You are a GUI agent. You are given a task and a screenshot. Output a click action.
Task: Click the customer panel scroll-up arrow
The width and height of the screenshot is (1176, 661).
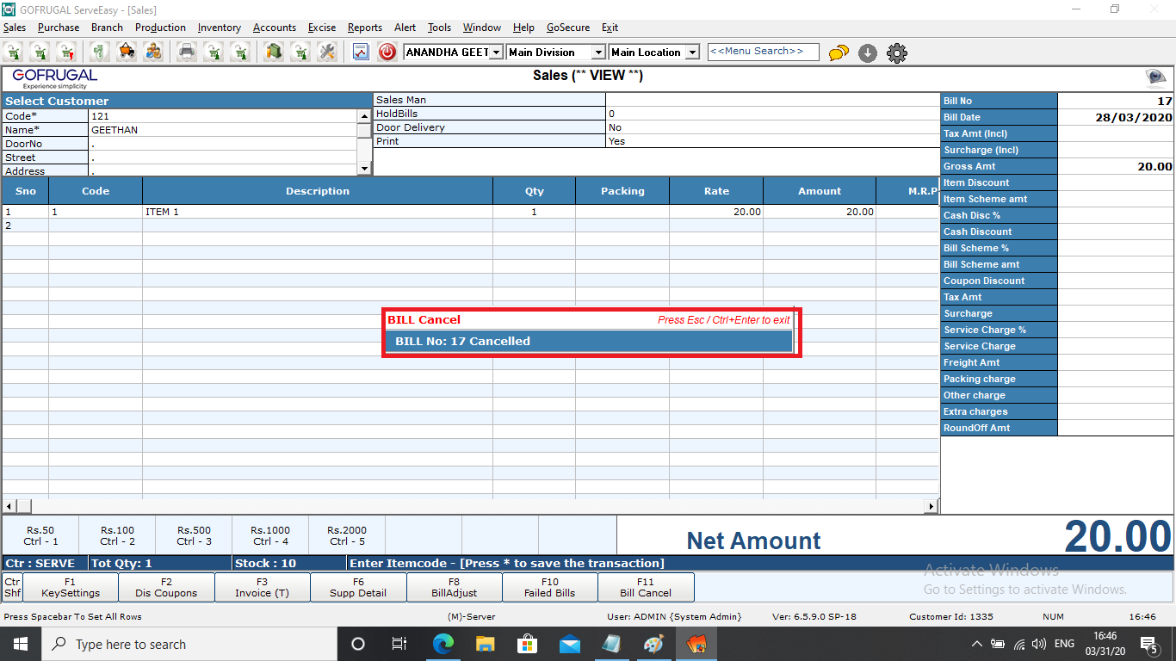(x=365, y=115)
